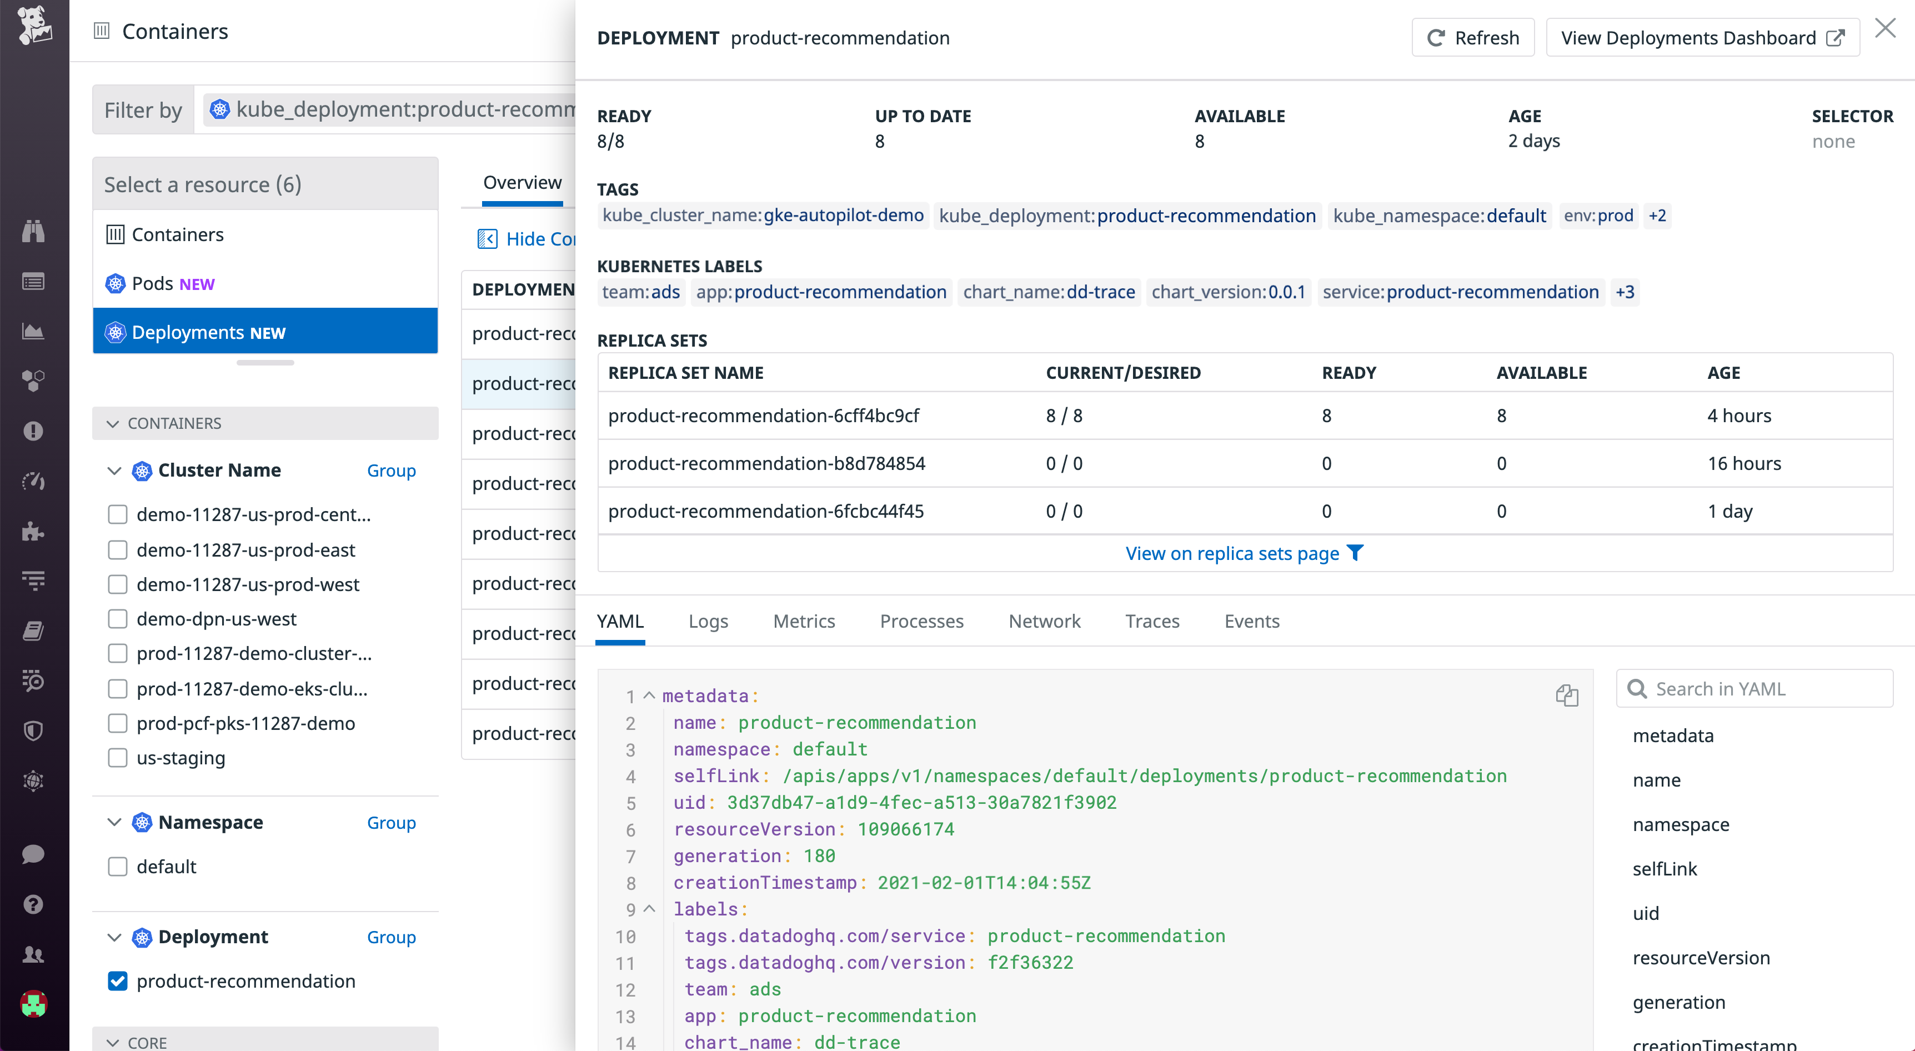This screenshot has width=1915, height=1051.
Task: Open the Watchdog binoculars icon in sidebar
Action: tap(33, 232)
